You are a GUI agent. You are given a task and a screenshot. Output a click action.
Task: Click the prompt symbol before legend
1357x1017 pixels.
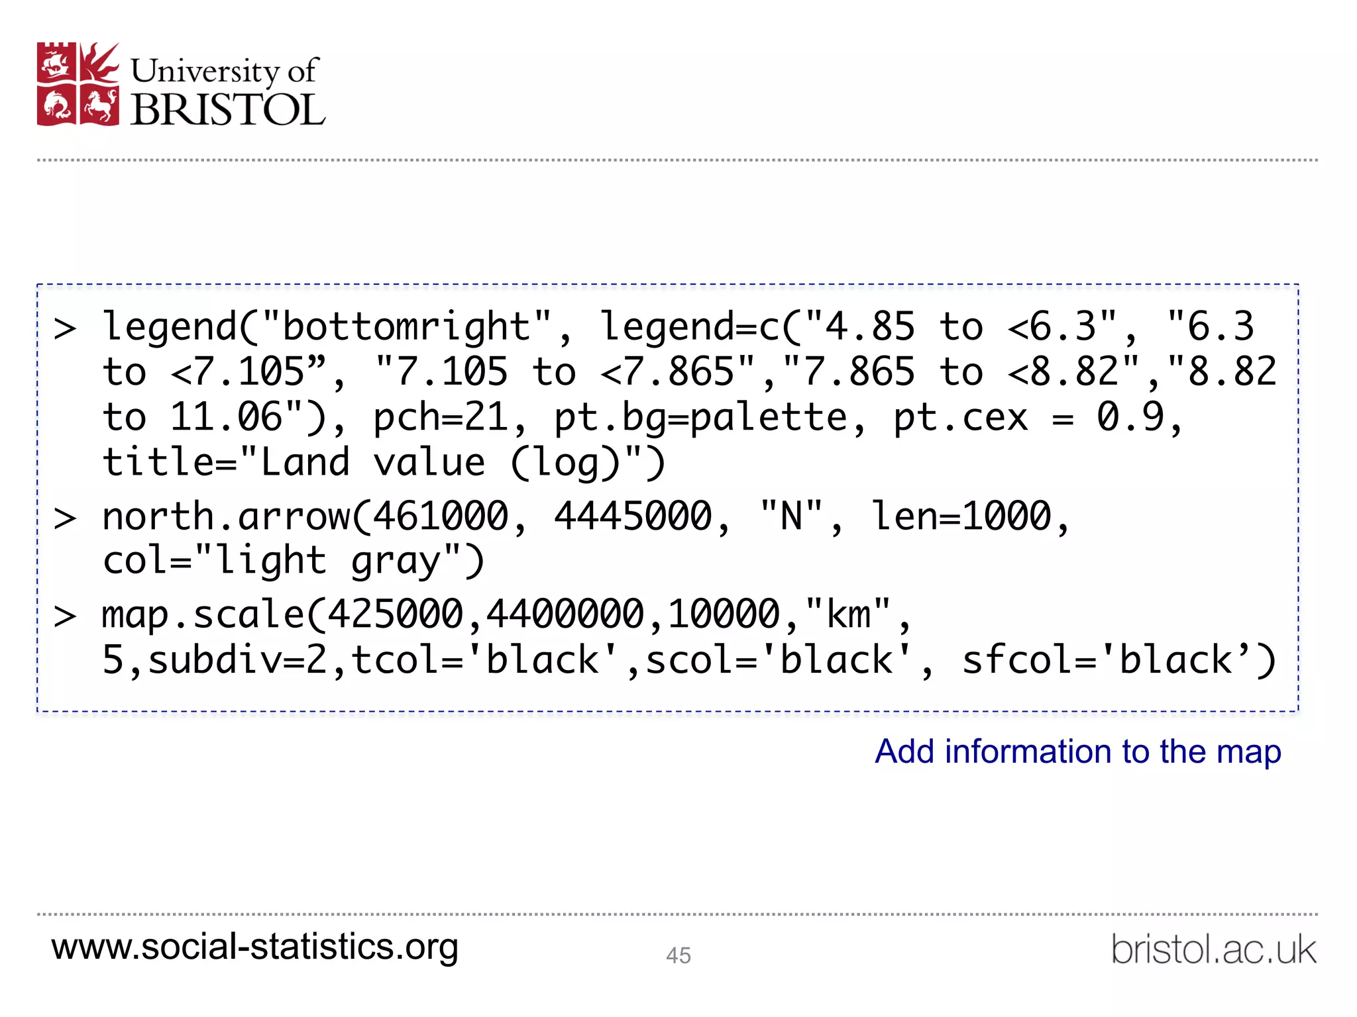(65, 328)
